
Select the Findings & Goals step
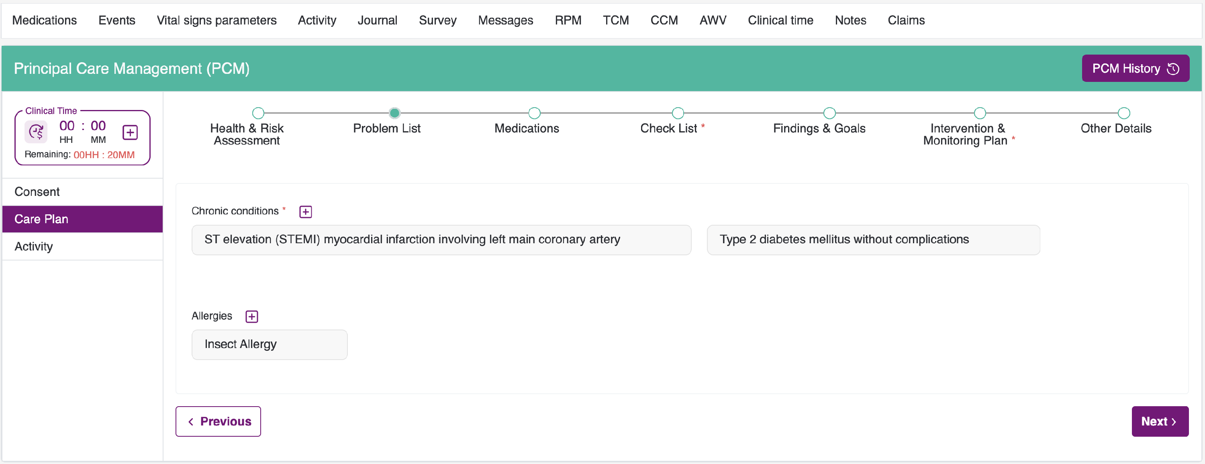[x=829, y=113]
